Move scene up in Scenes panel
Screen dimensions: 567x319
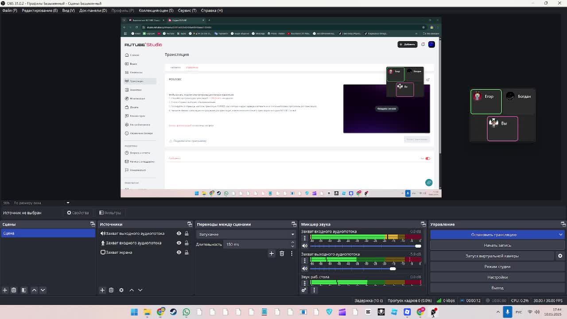pos(34,290)
